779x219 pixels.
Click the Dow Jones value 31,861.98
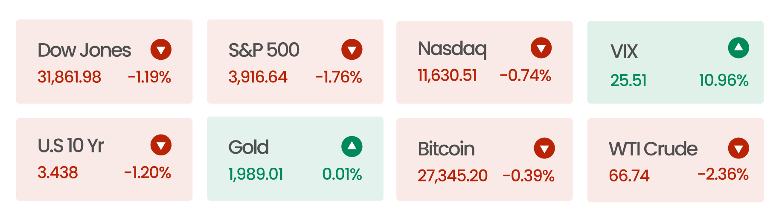[x=69, y=77]
